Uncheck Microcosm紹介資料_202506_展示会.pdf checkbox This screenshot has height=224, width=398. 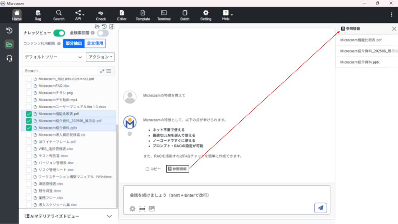[29, 121]
